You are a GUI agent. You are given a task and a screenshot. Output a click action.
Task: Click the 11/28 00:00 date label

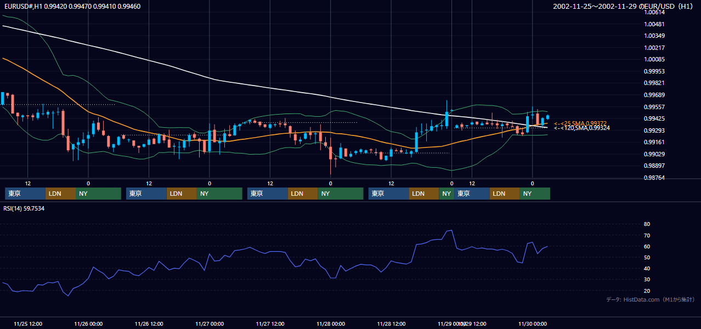click(331, 324)
